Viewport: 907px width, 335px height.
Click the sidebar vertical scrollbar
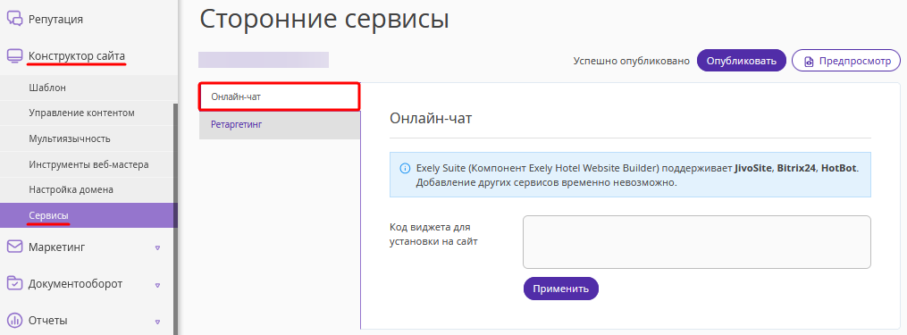click(175, 220)
